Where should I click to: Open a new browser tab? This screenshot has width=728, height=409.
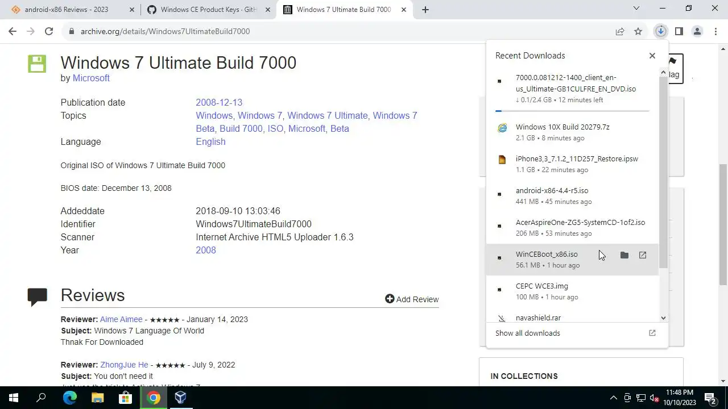coord(425,10)
